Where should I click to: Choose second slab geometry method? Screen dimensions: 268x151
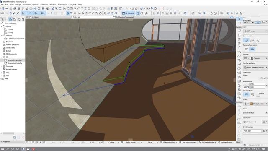[x=252, y=40]
